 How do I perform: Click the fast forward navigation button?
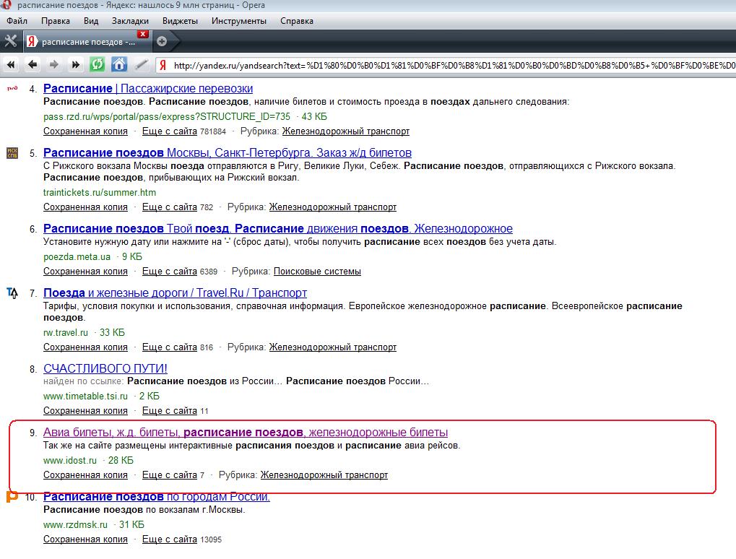coord(76,65)
